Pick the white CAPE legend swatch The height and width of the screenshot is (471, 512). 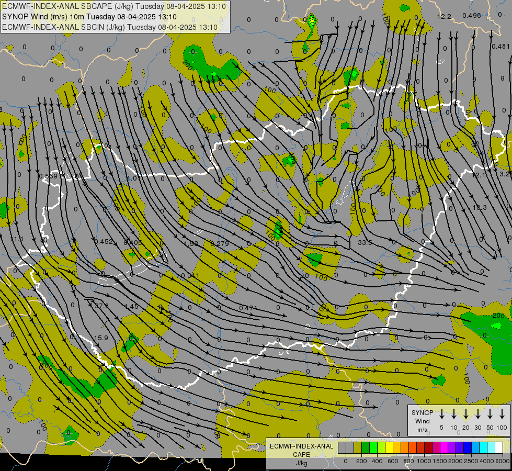499,448
